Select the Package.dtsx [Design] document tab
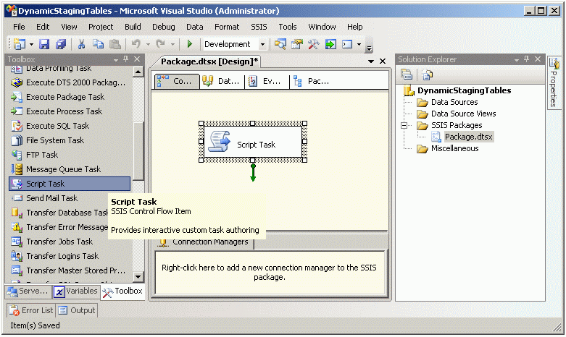566x337 pixels. coord(209,61)
